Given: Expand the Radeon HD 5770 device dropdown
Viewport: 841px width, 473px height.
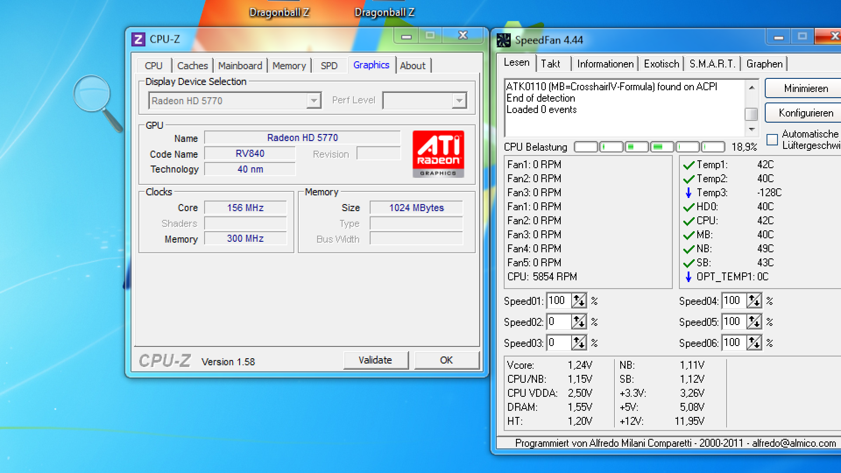Looking at the screenshot, I should click(314, 101).
